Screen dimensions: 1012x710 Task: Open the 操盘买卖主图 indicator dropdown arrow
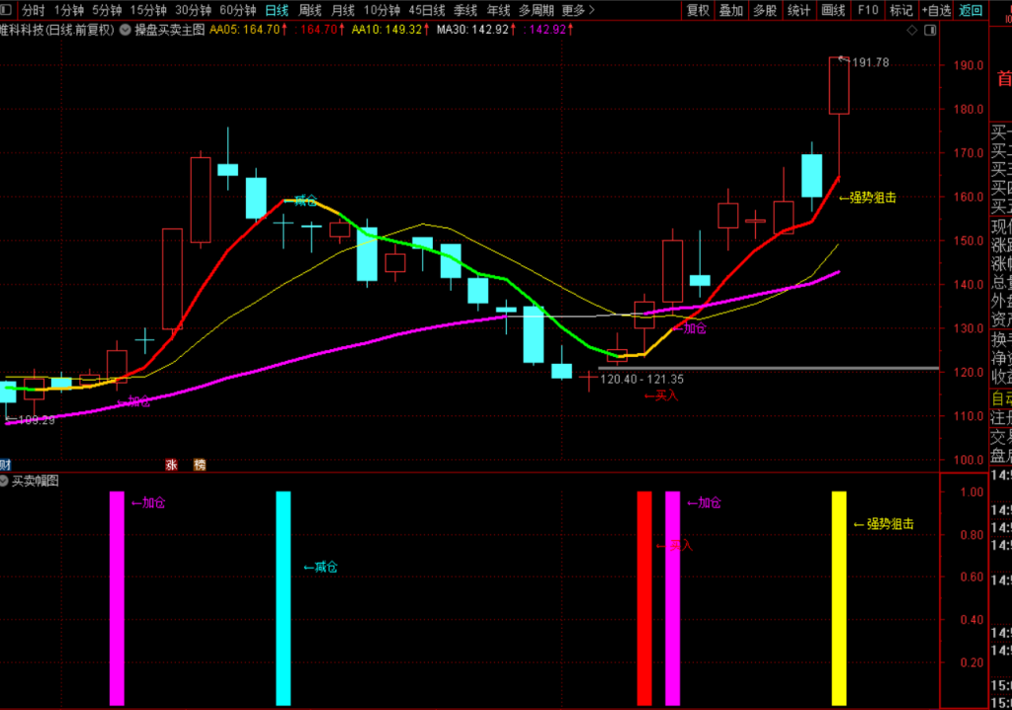point(126,30)
